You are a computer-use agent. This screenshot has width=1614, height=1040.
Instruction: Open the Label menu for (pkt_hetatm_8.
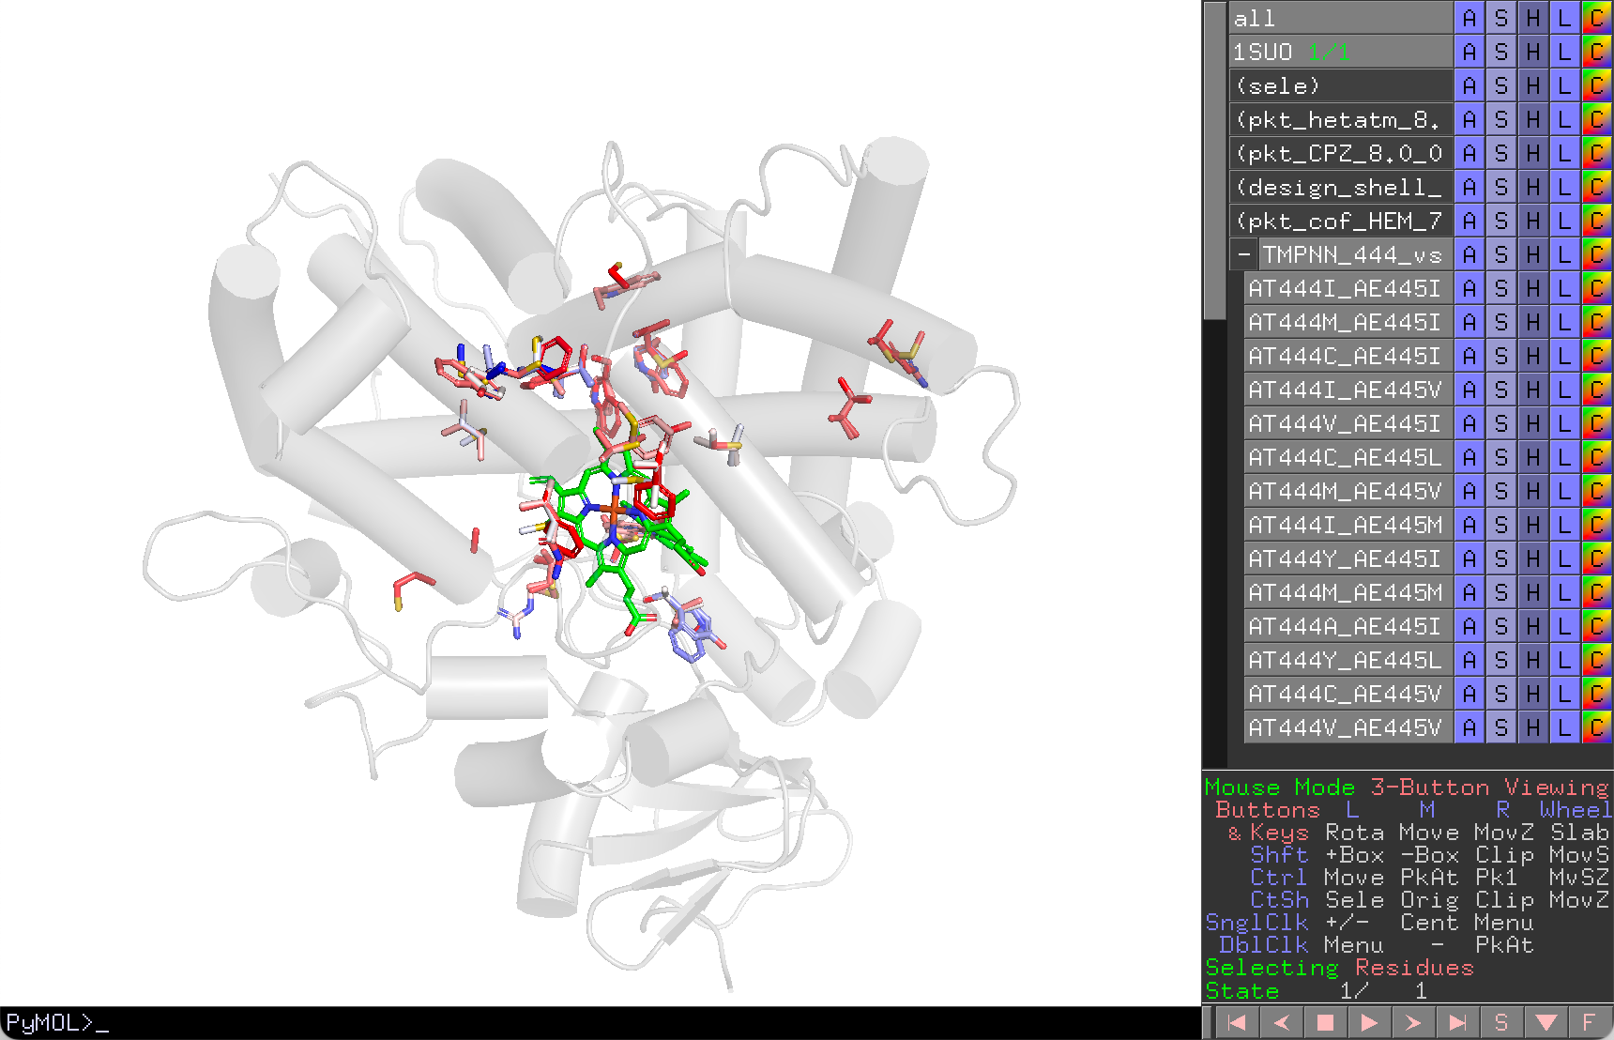(x=1565, y=119)
